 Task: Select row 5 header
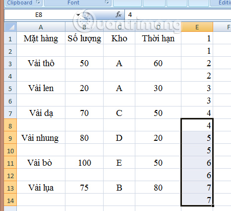(10, 88)
